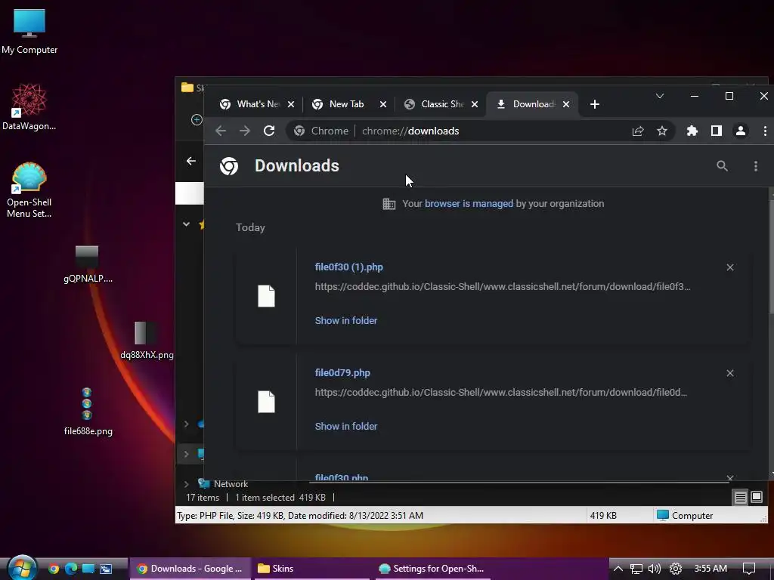The width and height of the screenshot is (774, 580).
Task: Select the gQPNALP desktop file
Action: tap(88, 264)
